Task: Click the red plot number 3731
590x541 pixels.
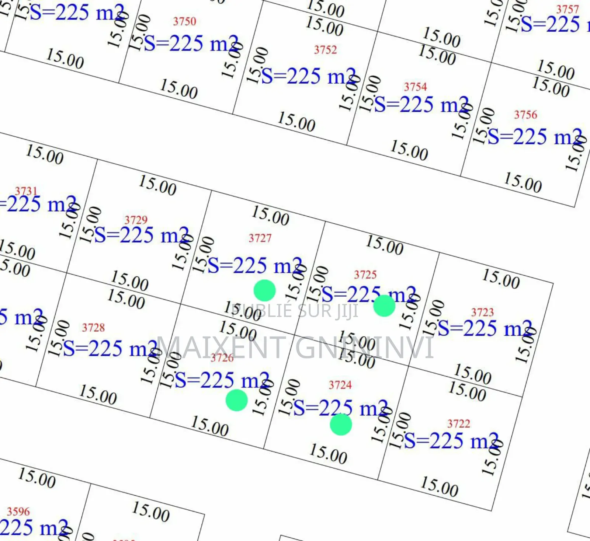Action: point(26,191)
